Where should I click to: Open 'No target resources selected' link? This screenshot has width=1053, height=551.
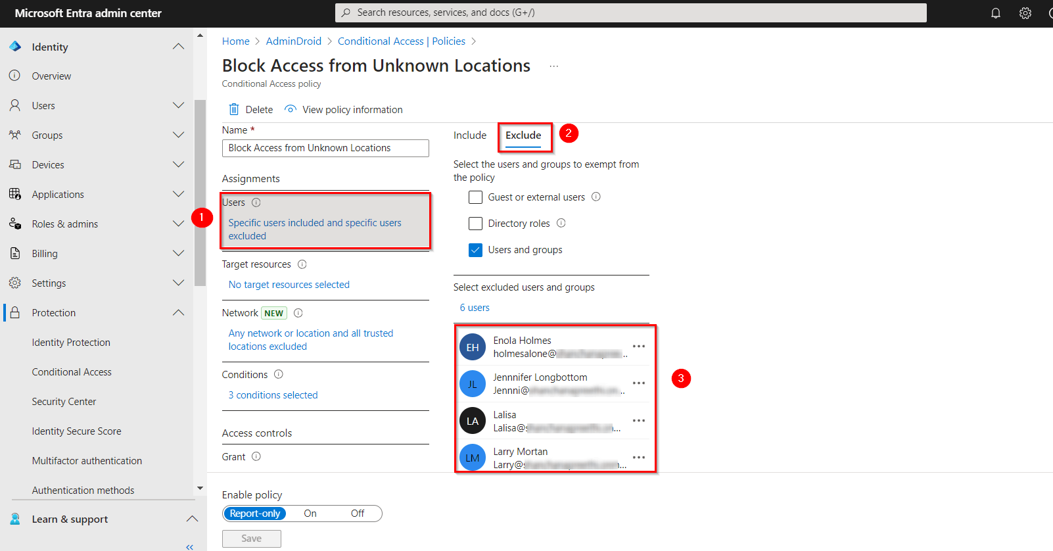point(289,284)
